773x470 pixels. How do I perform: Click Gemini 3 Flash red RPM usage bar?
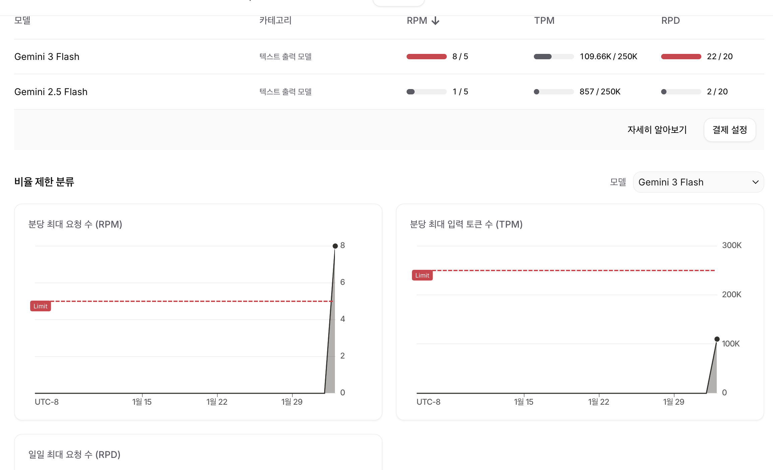[x=426, y=57]
